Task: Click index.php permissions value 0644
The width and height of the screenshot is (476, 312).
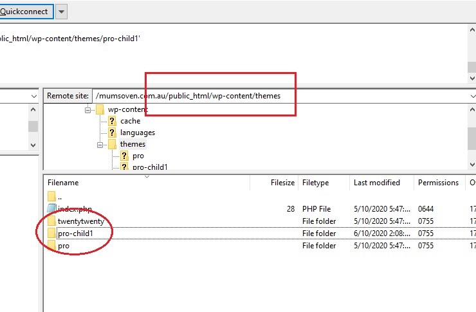Action: coord(426,209)
